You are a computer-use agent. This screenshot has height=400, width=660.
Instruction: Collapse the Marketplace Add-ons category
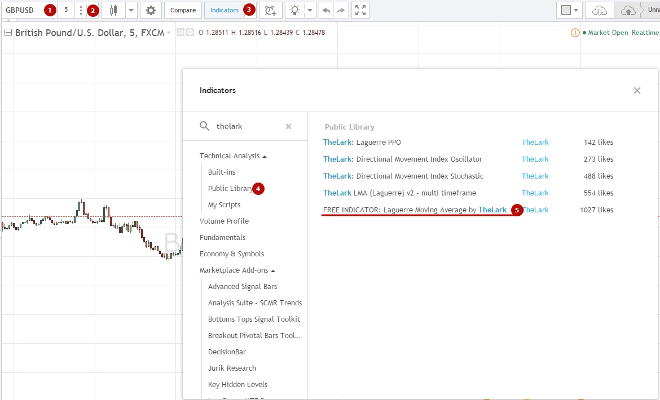273,270
